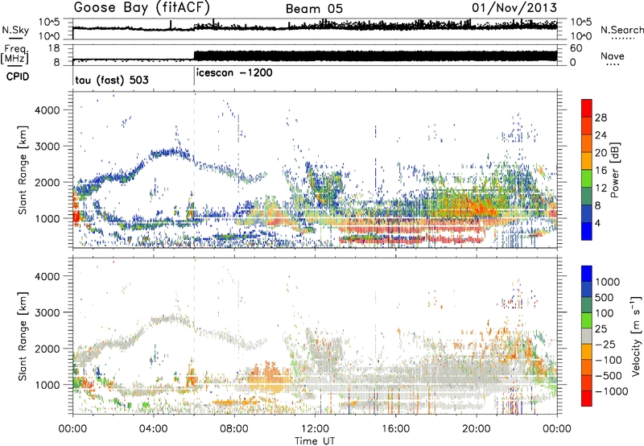Click the 'Time UT' axis title
Screen dimensions: 644x446
(315, 440)
